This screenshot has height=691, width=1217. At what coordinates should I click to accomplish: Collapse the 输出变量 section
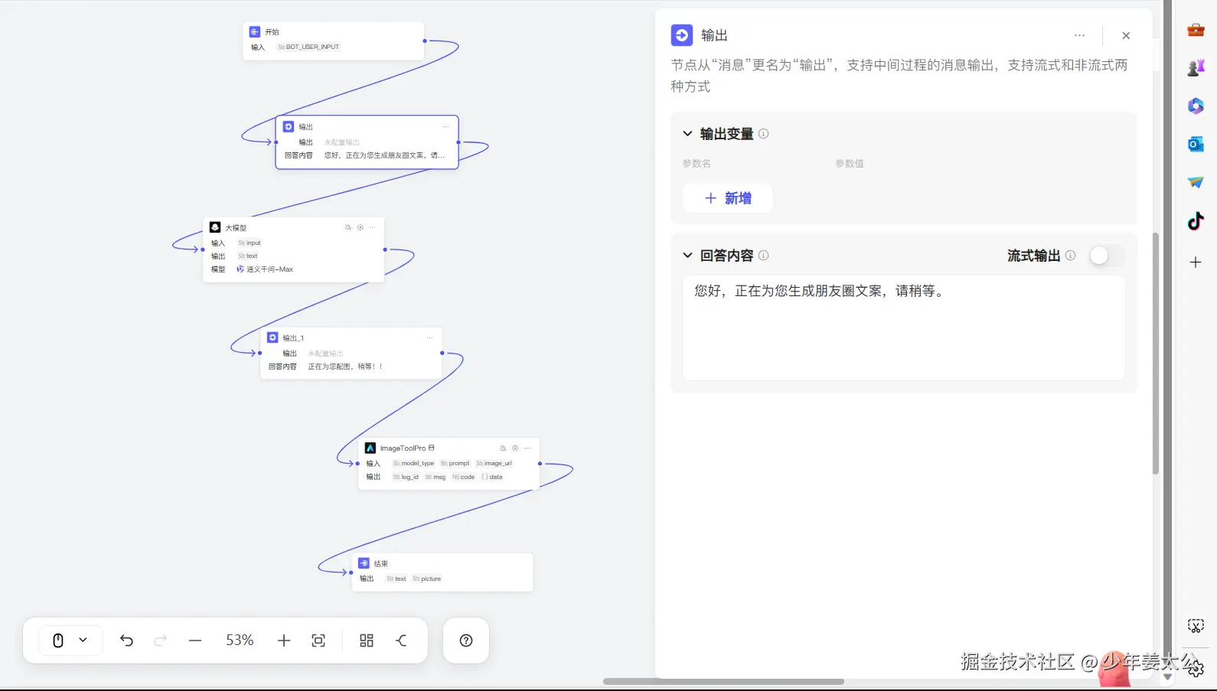[687, 134]
